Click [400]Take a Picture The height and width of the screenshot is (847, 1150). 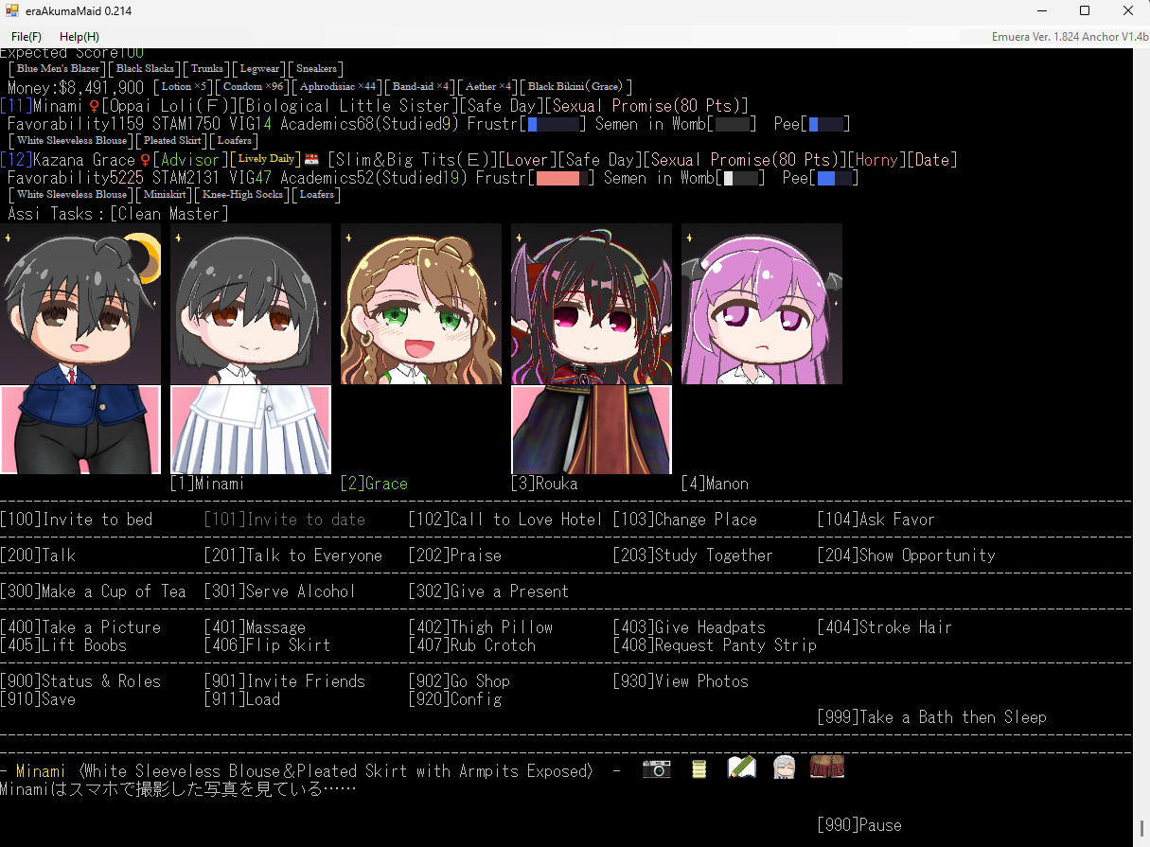click(x=80, y=627)
